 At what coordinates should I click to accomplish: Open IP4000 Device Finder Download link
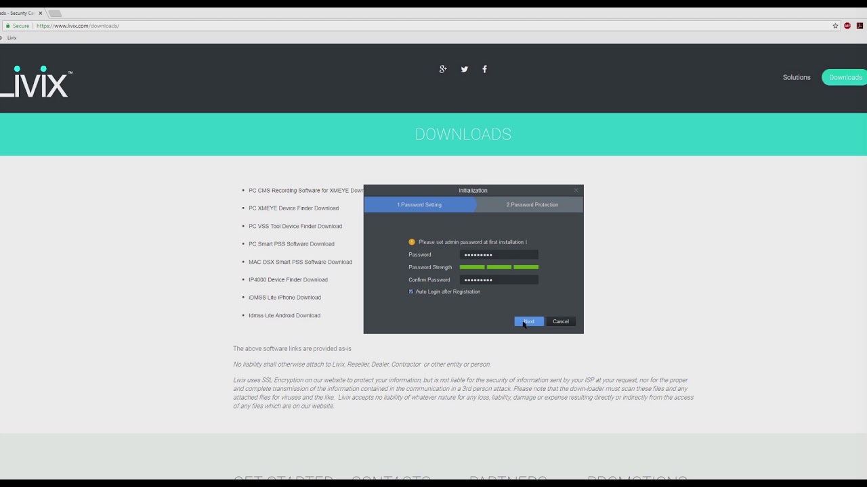pyautogui.click(x=288, y=279)
